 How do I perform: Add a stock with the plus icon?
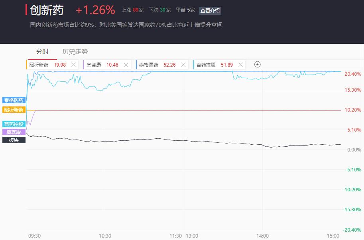[258, 65]
